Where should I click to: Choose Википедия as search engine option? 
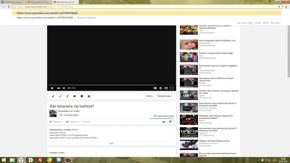[275, 23]
